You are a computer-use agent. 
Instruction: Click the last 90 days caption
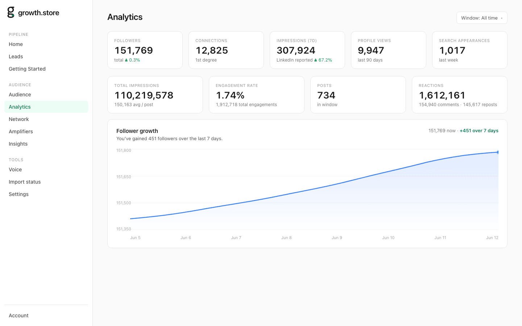(x=370, y=60)
